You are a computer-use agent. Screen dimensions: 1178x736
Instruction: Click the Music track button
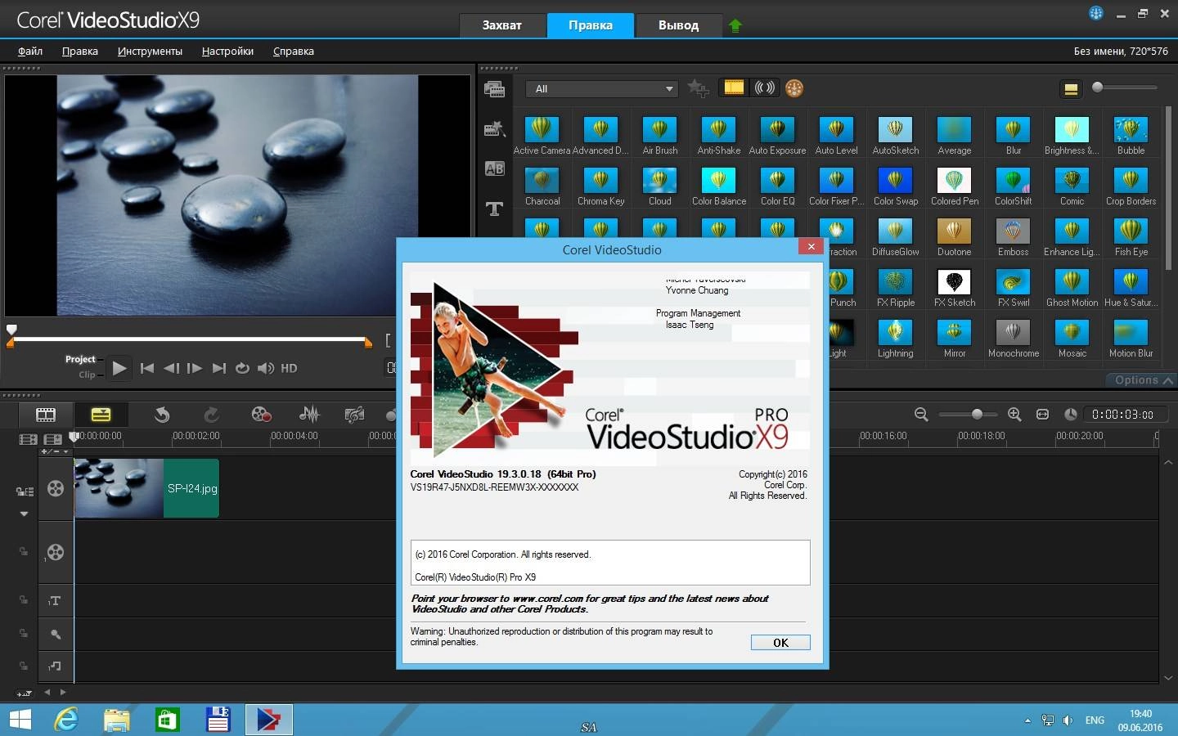(56, 666)
